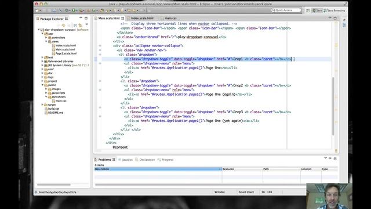Screen dimensions: 371x209
Task: Close the Package Explorer view tab
Action: [66, 19]
